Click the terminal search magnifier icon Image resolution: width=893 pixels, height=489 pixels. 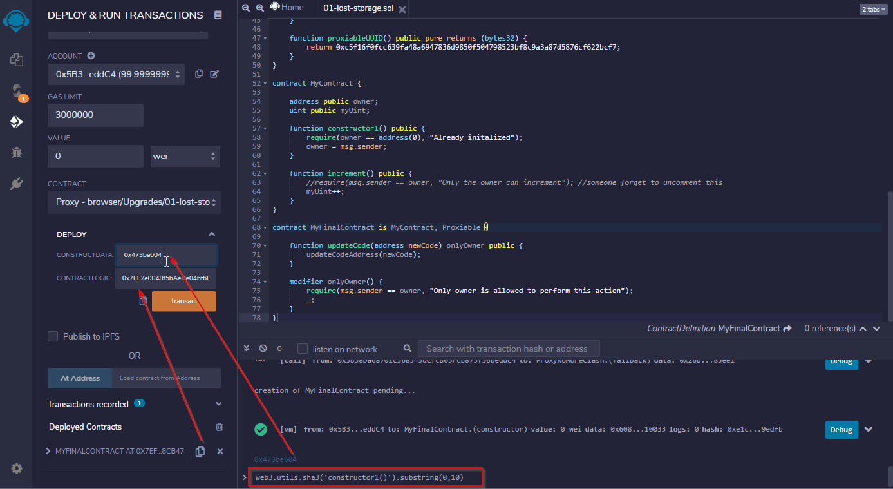click(x=409, y=349)
